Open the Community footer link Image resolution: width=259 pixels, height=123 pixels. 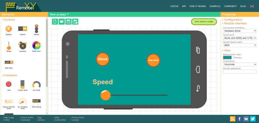pos(60,120)
